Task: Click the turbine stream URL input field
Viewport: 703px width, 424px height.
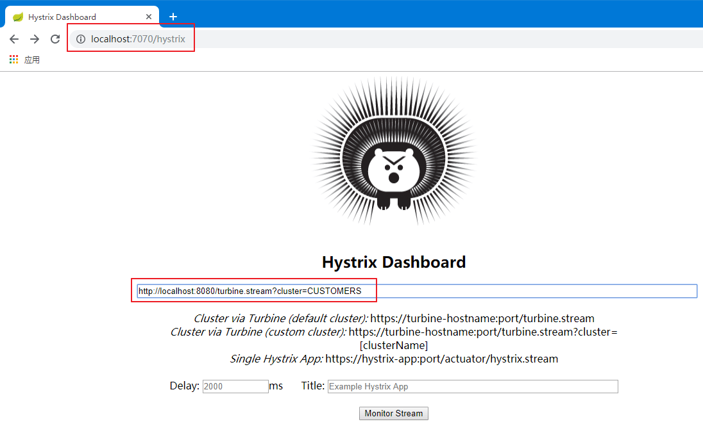Action: (417, 291)
